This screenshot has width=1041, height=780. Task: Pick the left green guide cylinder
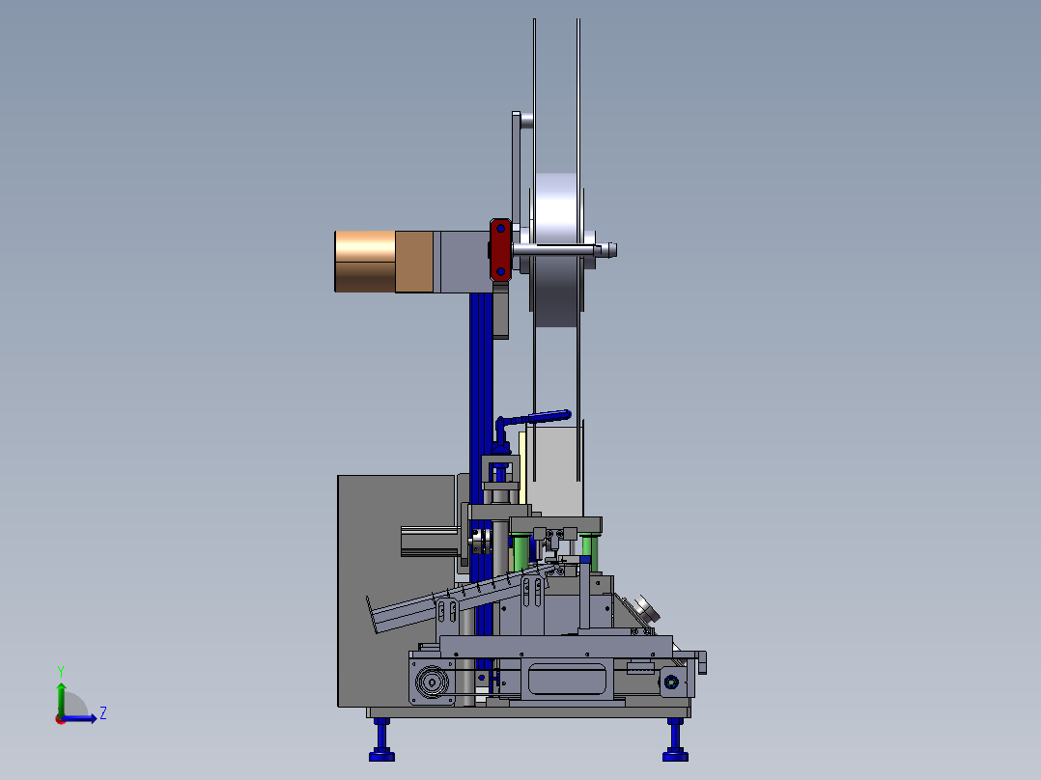click(521, 552)
